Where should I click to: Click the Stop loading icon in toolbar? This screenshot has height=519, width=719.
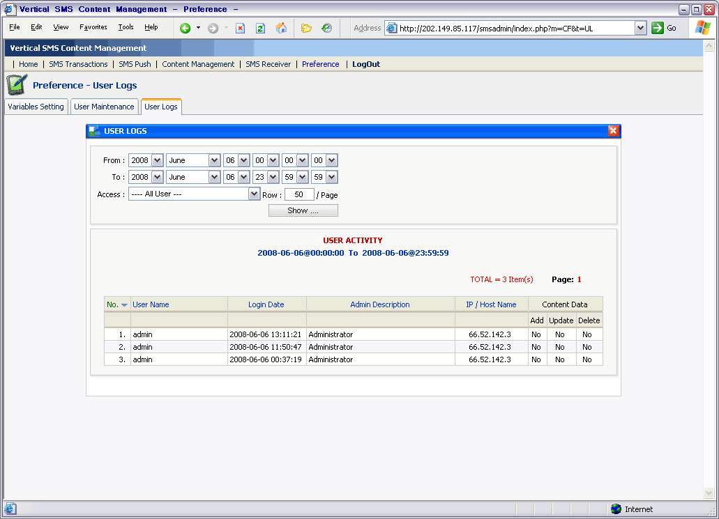tap(240, 28)
